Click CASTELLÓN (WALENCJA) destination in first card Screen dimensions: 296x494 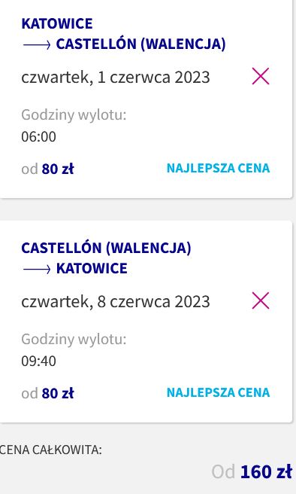(140, 44)
